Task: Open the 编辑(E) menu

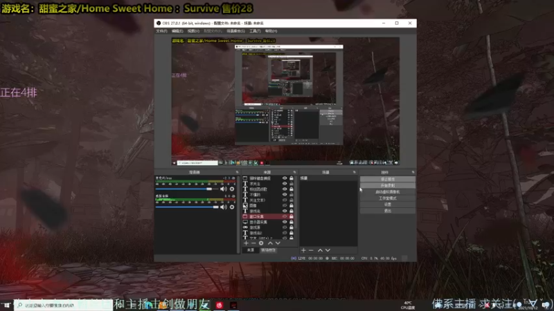Action: (x=177, y=31)
